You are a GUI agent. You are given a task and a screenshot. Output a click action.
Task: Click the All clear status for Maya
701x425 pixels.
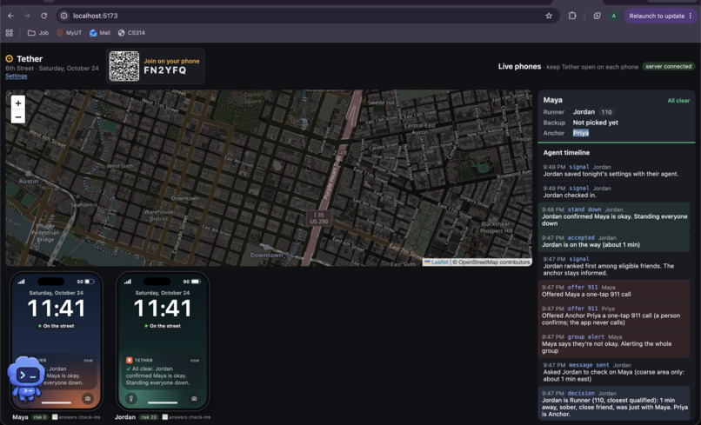pos(678,101)
